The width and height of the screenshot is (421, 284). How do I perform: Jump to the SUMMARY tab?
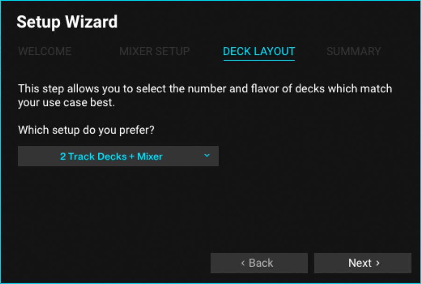[354, 52]
